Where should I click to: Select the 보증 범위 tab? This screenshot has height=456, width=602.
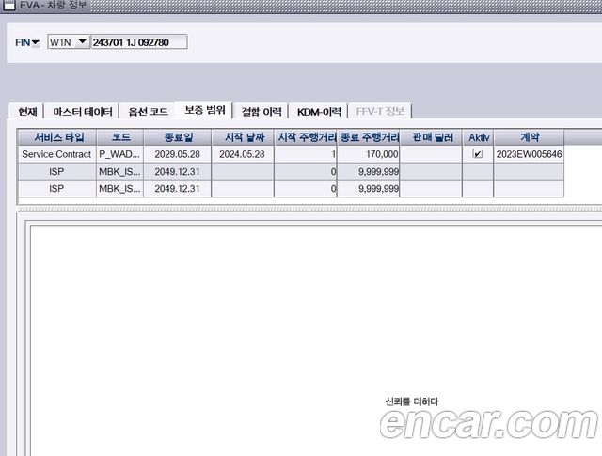tap(205, 110)
